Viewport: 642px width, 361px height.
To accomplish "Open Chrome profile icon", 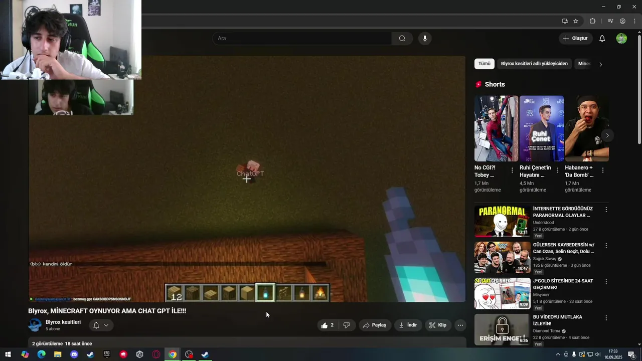I will click(622, 21).
